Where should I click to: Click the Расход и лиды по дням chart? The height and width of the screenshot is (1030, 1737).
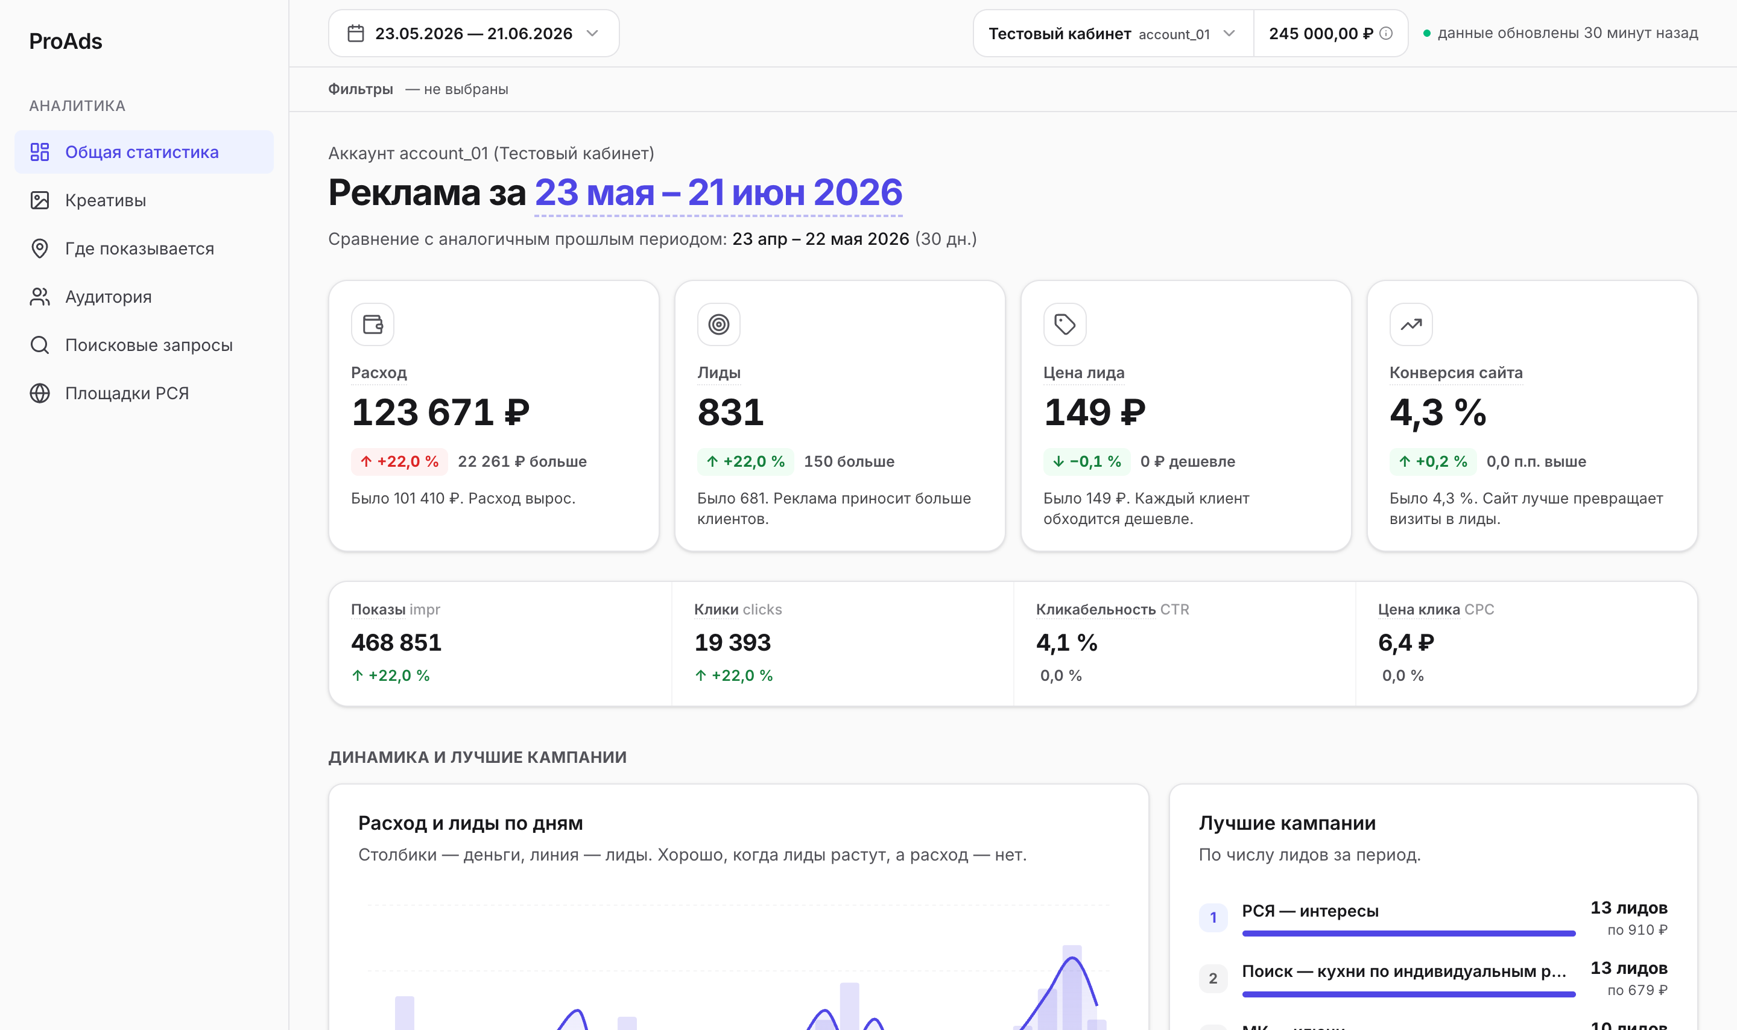click(738, 965)
